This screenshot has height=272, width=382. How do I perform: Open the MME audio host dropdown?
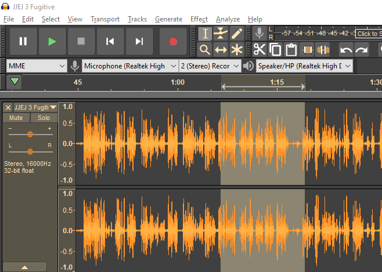pyautogui.click(x=37, y=66)
